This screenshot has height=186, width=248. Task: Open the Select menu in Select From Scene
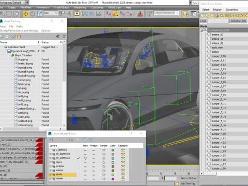click(x=206, y=10)
